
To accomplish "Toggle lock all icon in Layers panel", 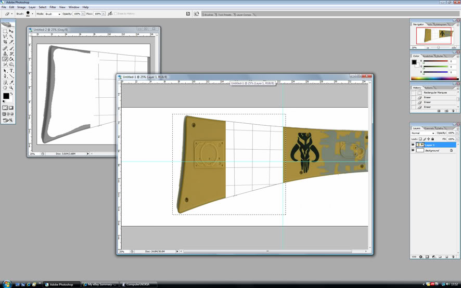I will pos(432,139).
